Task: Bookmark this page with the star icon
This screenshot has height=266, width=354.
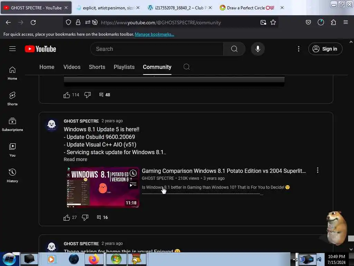Action: 273,23
